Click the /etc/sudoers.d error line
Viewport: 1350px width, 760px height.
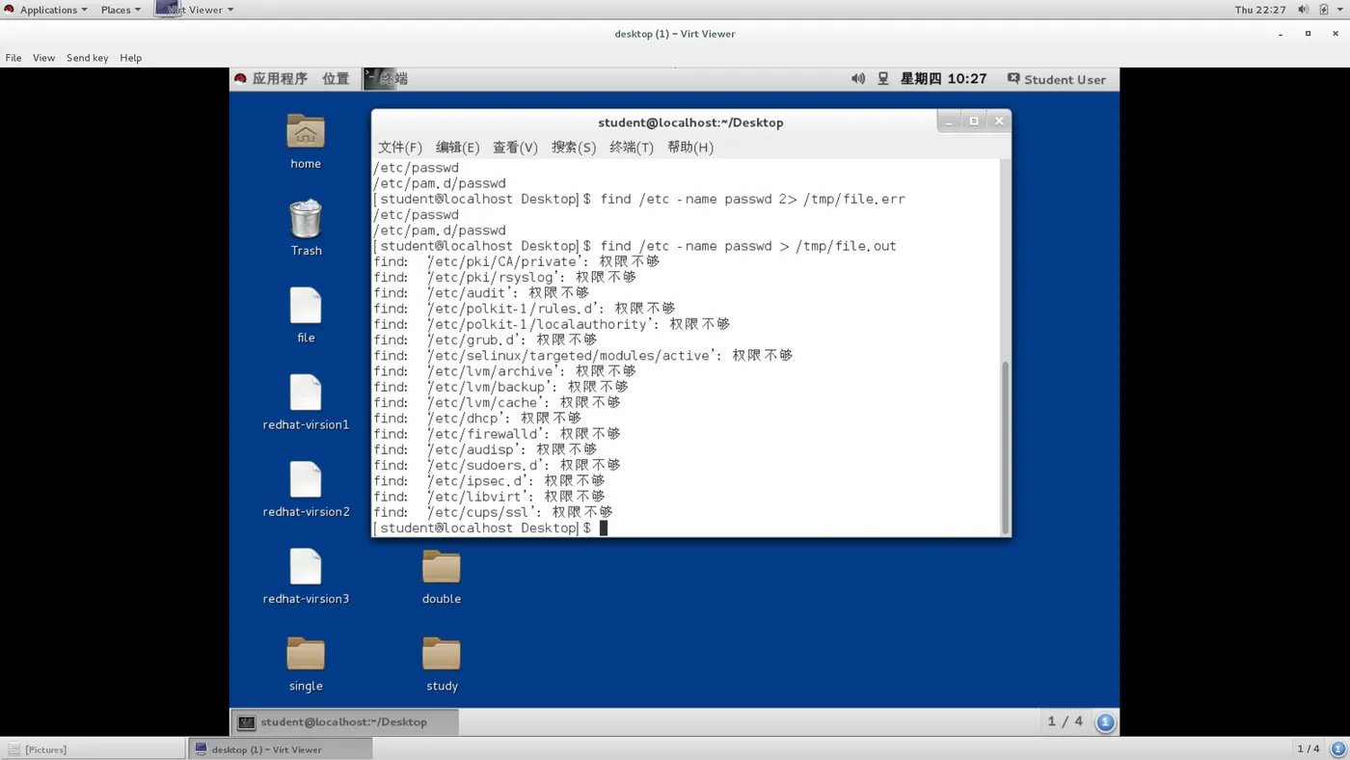pos(498,465)
